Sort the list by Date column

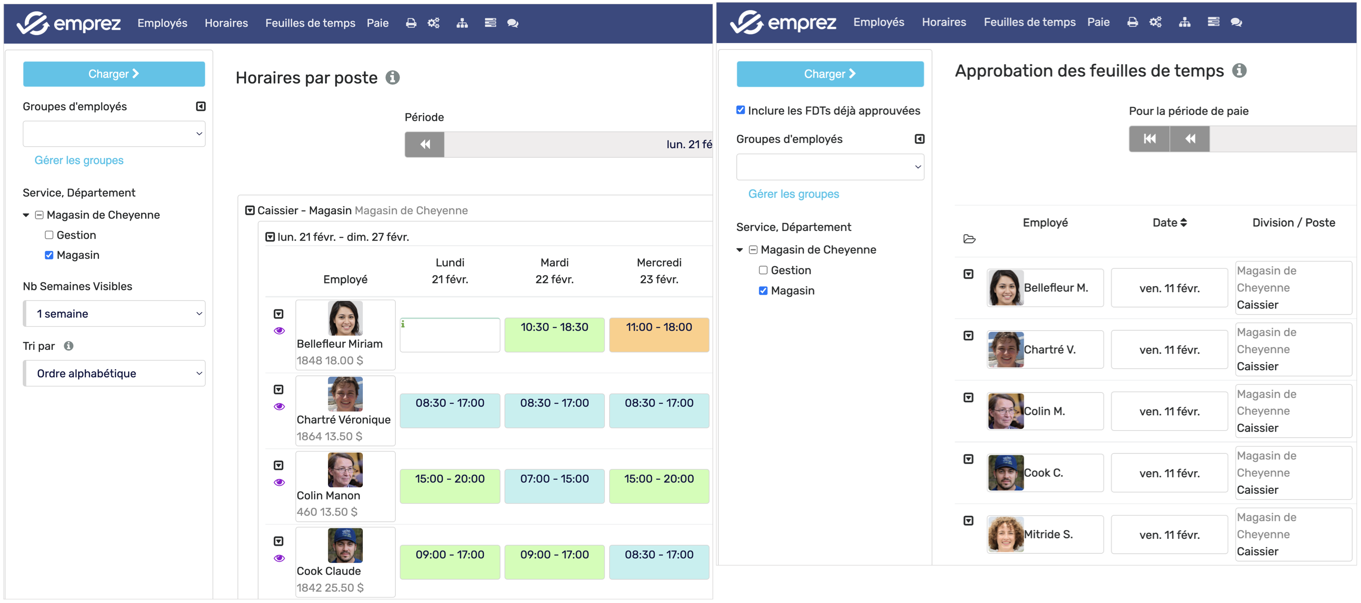click(1169, 223)
